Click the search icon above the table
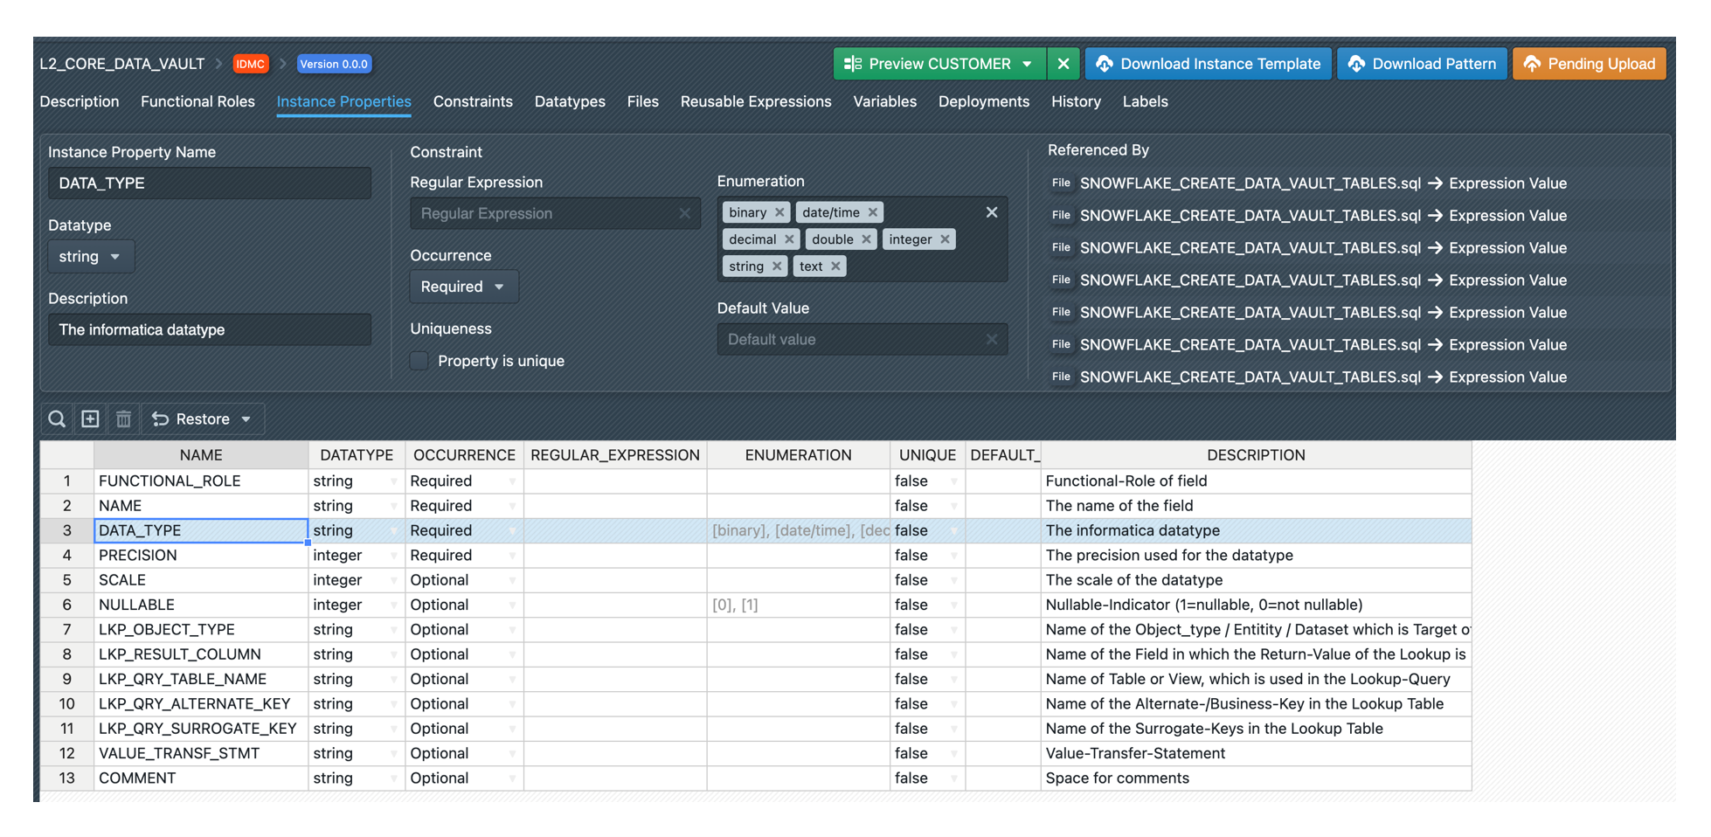 pos(57,419)
